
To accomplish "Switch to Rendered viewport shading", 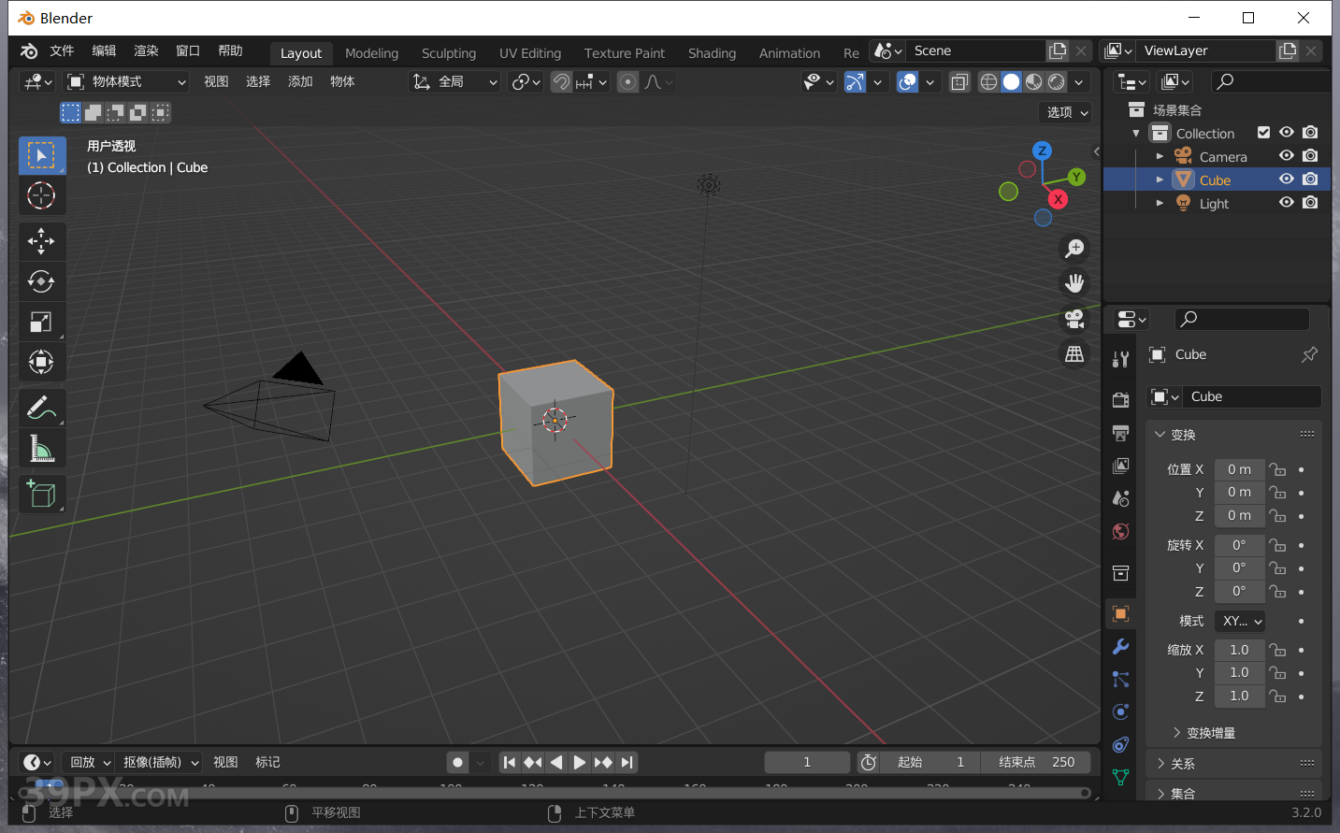I will 1056,81.
